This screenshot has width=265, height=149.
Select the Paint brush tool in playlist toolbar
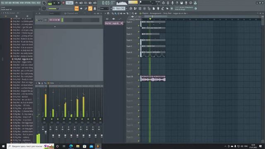[x=116, y=14]
